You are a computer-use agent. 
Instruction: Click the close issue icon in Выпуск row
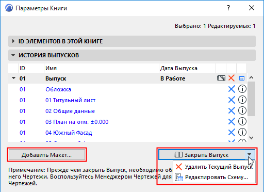pyautogui.click(x=221, y=78)
